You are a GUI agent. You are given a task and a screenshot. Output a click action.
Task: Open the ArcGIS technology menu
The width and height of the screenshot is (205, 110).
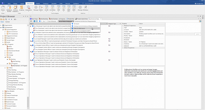pyautogui.click(x=46, y=8)
